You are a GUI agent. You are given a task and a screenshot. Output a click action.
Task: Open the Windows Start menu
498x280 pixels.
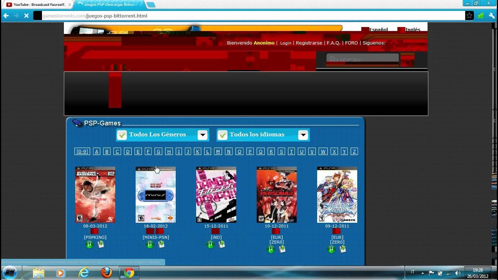pos(9,273)
